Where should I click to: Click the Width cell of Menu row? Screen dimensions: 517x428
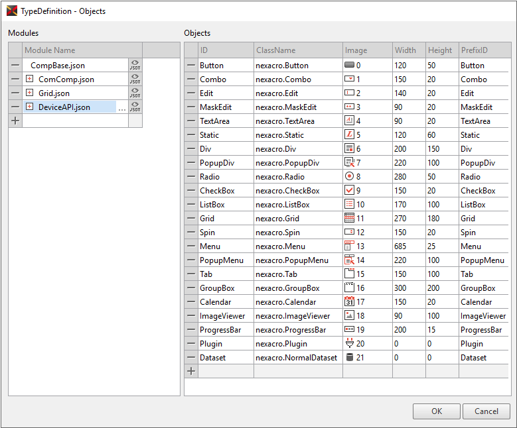408,246
